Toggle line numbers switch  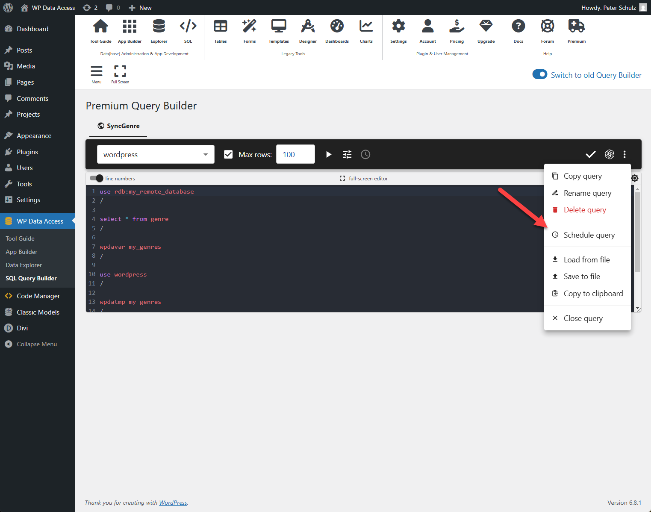[97, 178]
